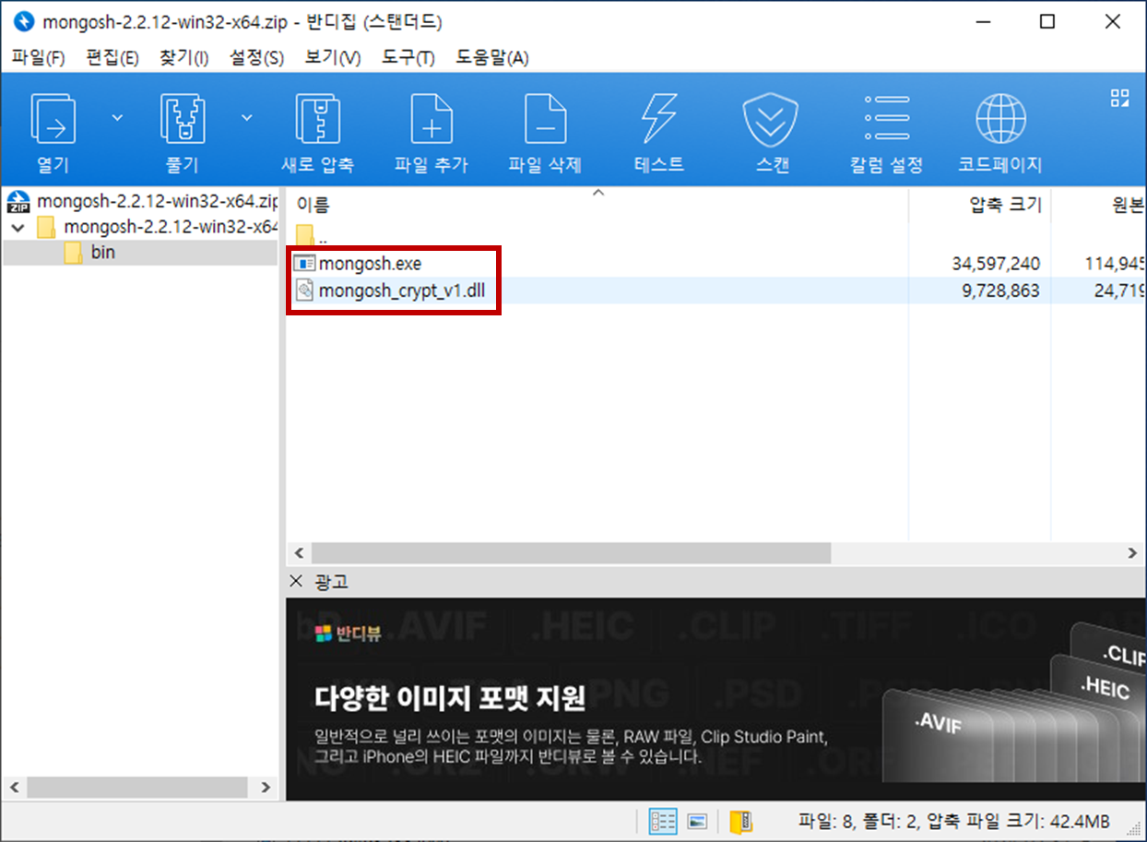Click the file list horizontal scrollbar thumb
Viewport: 1147px width, 842px height.
tap(571, 552)
